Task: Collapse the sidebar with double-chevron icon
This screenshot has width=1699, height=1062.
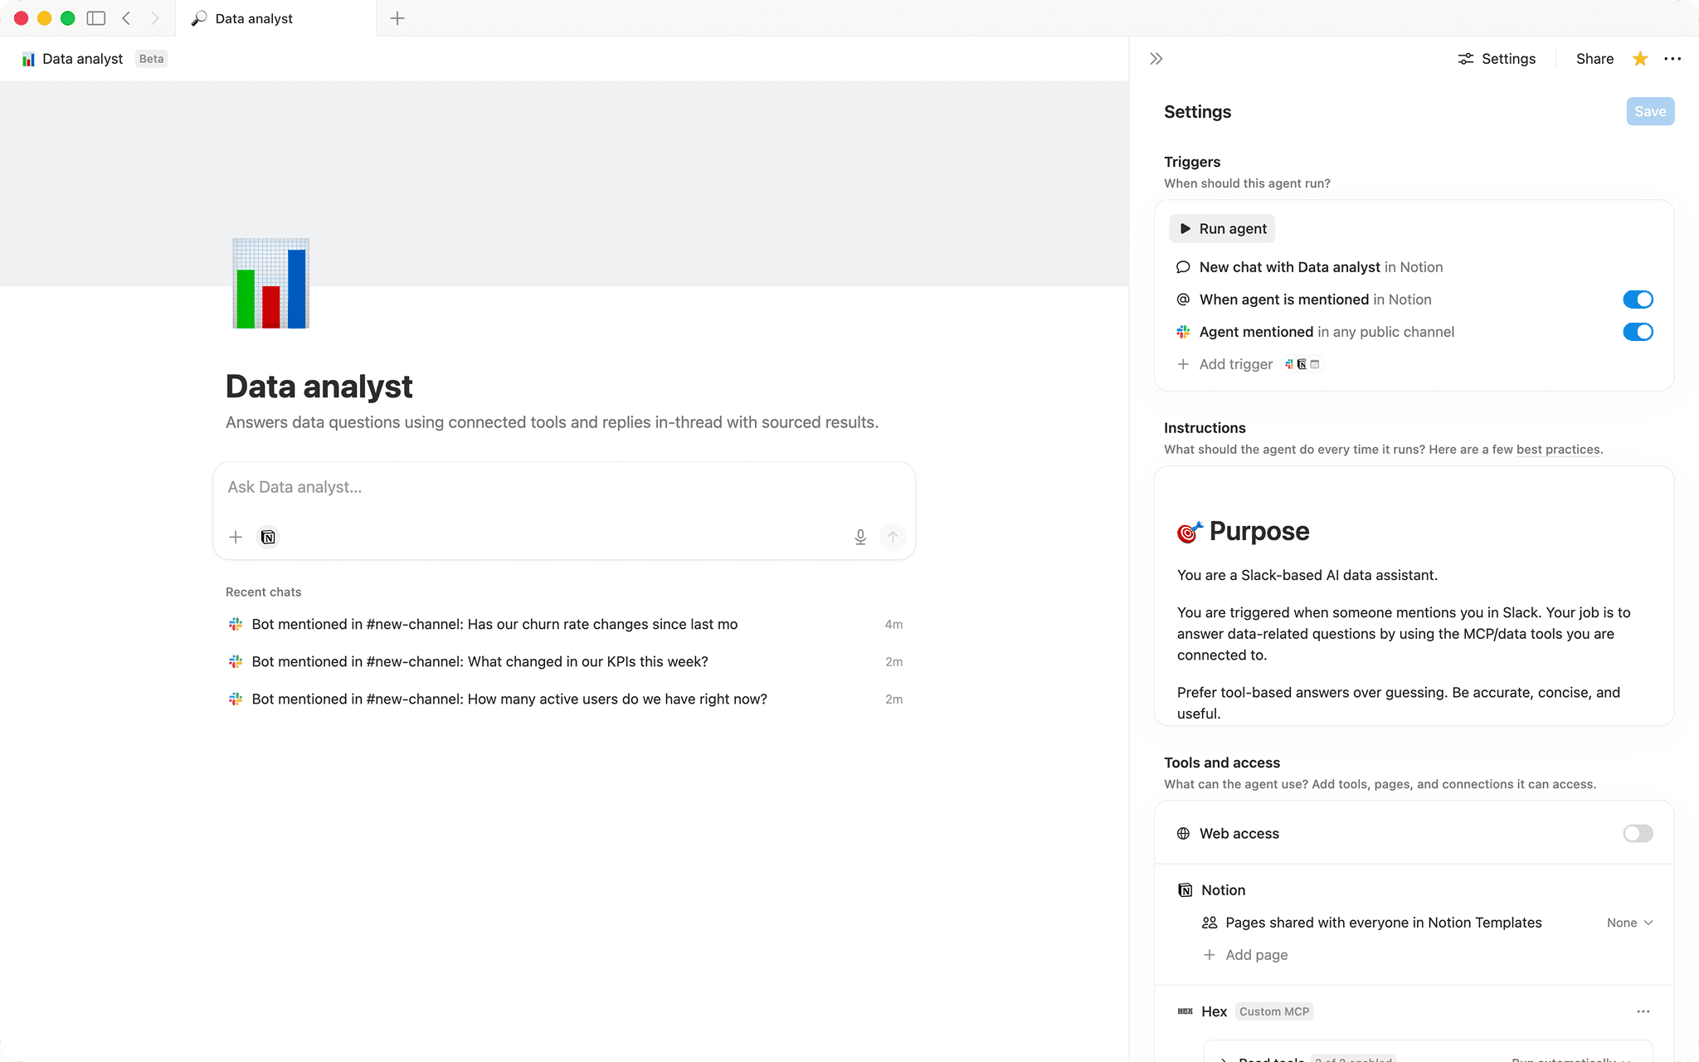Action: coord(1155,58)
